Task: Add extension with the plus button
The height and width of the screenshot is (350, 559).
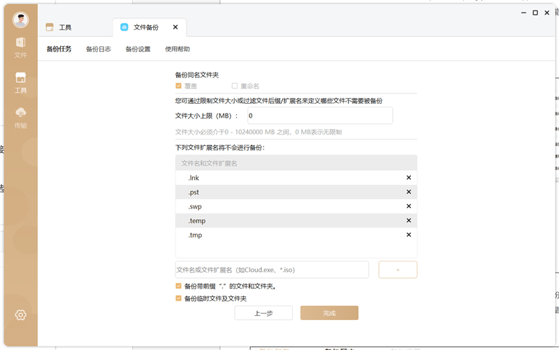Action: [398, 270]
